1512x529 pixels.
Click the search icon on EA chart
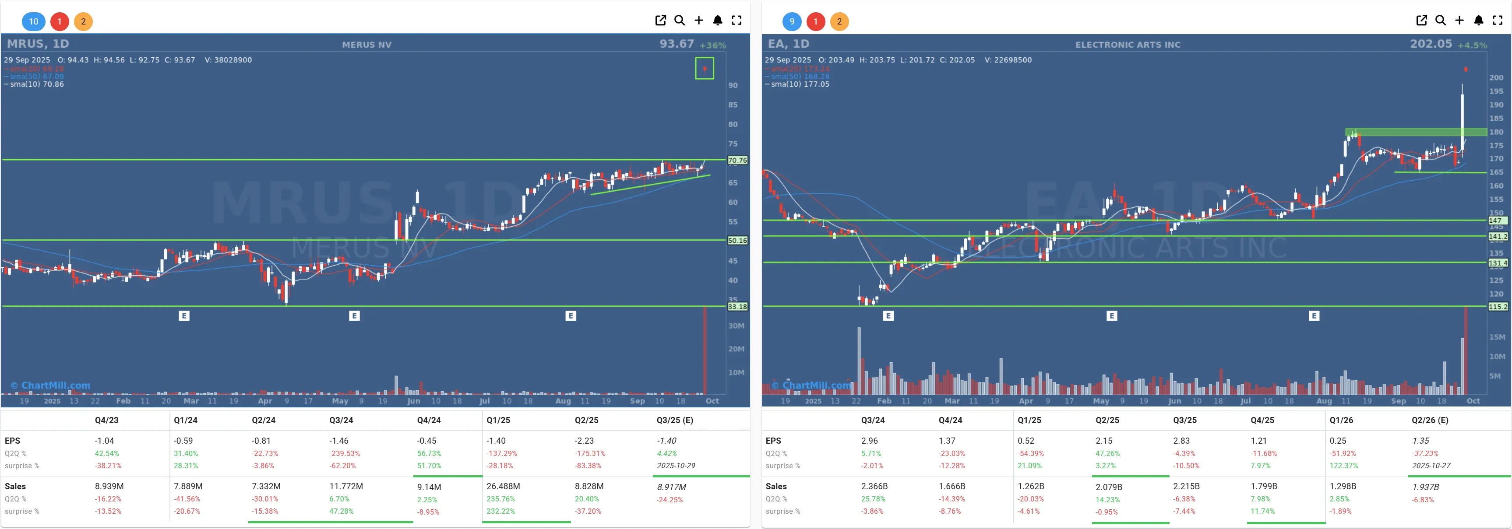[x=1440, y=21]
